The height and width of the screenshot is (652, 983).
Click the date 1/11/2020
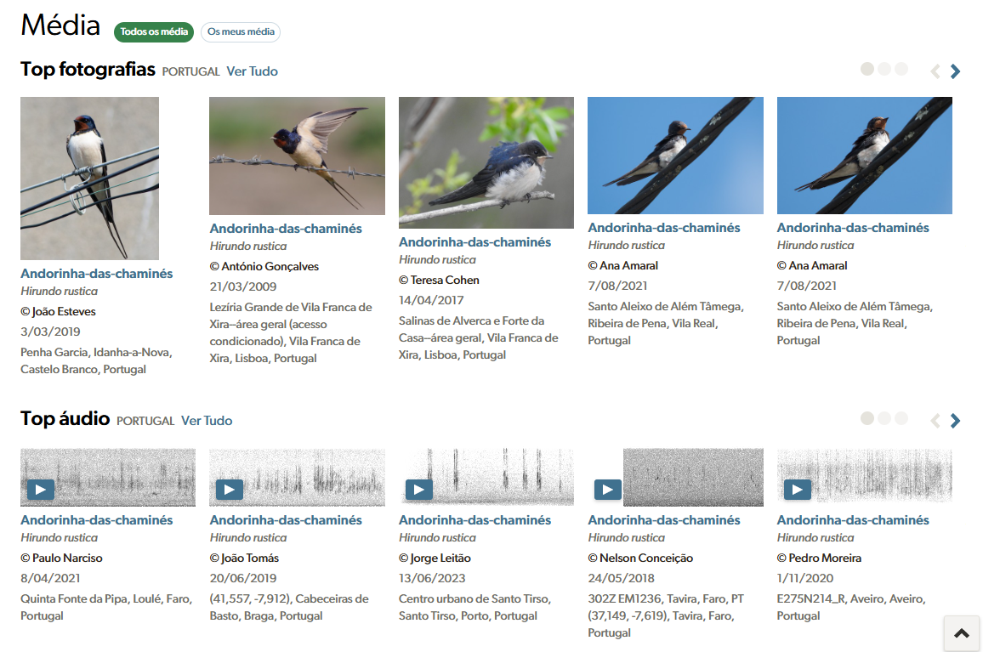point(805,578)
